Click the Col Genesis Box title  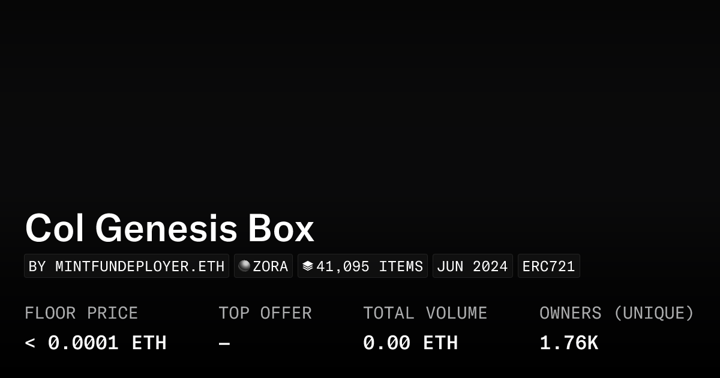click(170, 229)
